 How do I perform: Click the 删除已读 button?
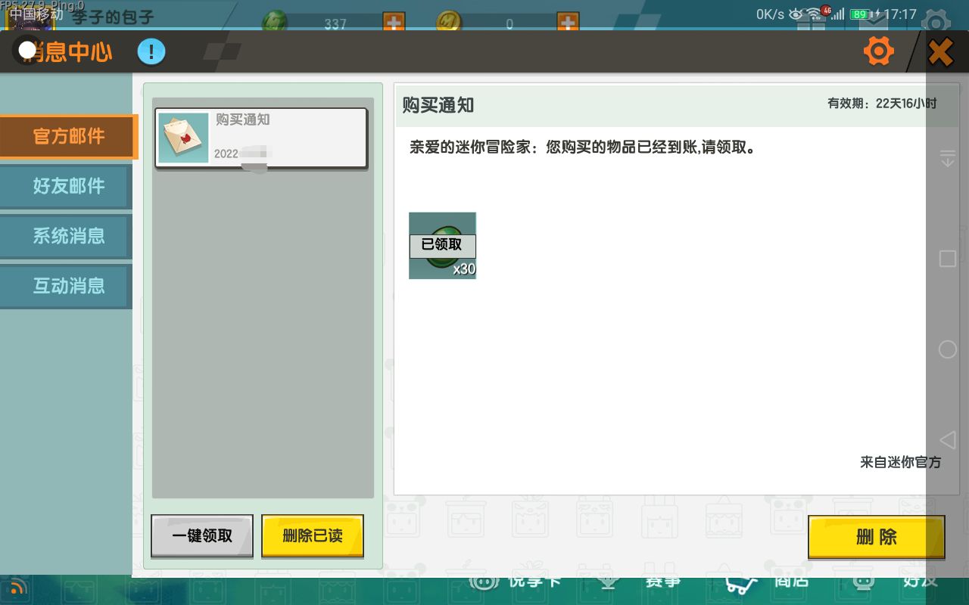click(x=313, y=536)
